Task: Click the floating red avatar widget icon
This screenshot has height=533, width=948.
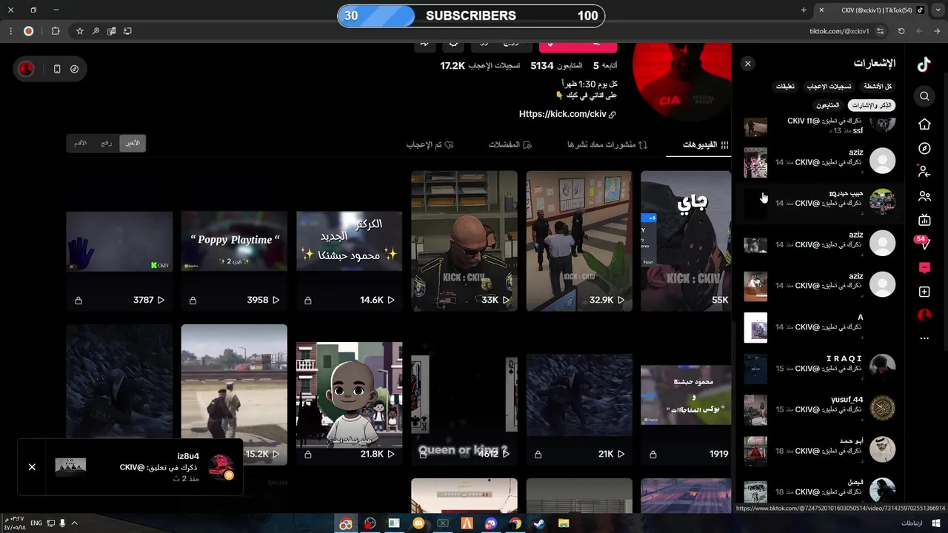Action: click(26, 69)
